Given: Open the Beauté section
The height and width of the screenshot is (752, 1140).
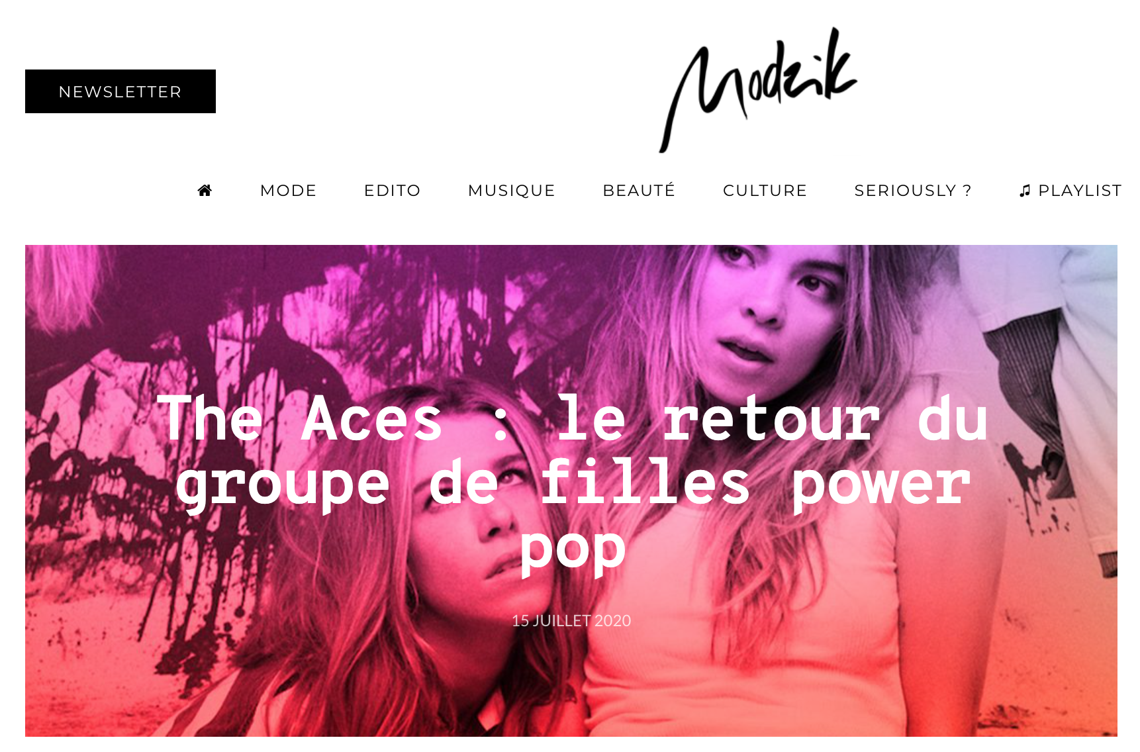Looking at the screenshot, I should (639, 191).
